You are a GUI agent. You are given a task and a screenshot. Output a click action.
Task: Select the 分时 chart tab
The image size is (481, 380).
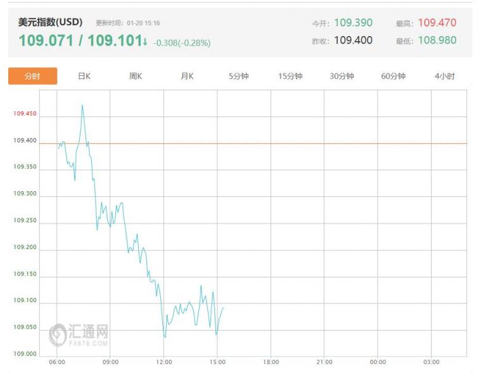32,76
